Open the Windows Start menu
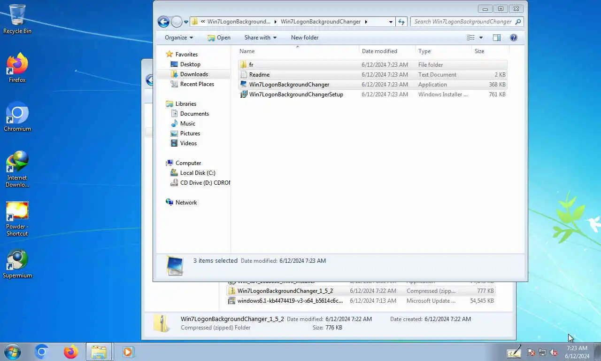601x361 pixels. [x=12, y=352]
